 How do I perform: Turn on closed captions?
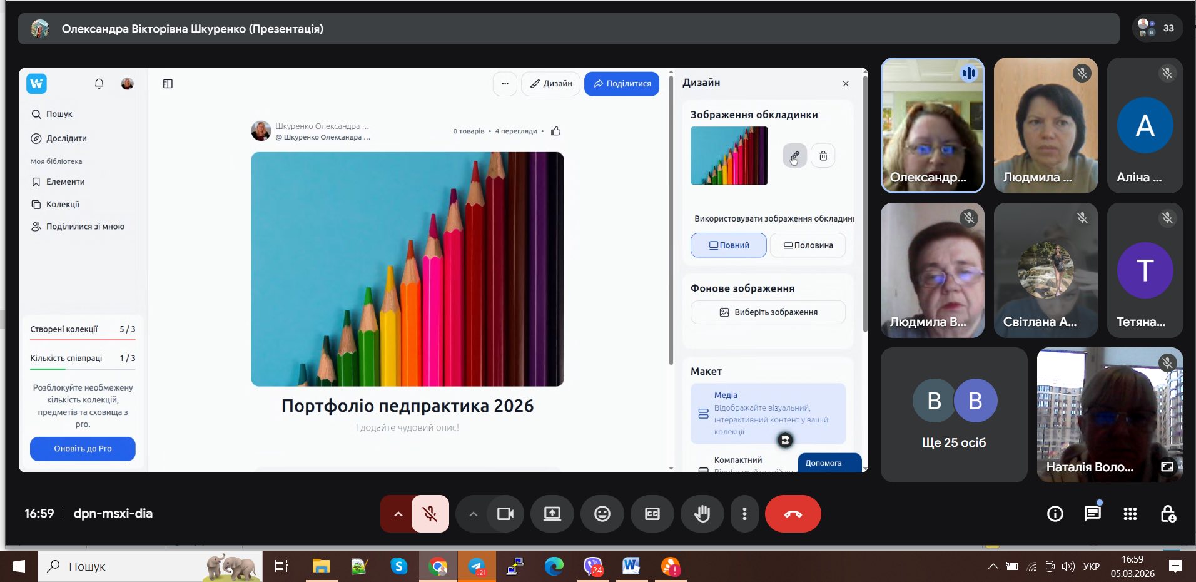(652, 514)
